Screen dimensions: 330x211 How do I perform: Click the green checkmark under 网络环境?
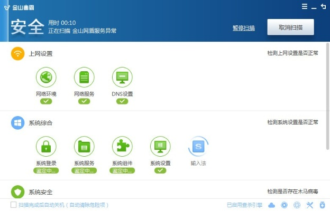[46, 101]
